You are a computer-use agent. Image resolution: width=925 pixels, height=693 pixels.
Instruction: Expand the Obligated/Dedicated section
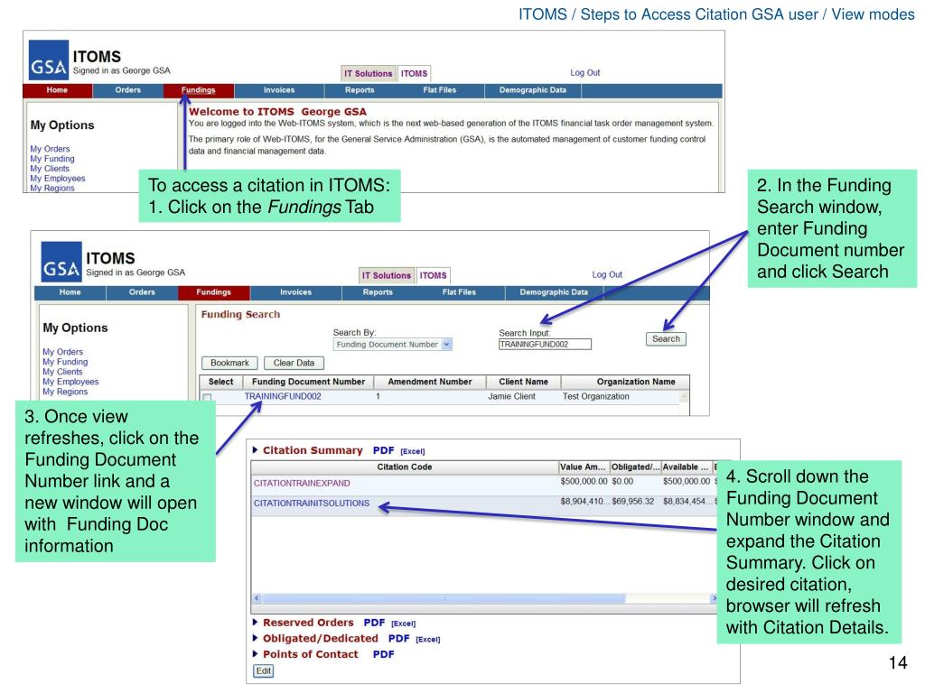pos(256,638)
